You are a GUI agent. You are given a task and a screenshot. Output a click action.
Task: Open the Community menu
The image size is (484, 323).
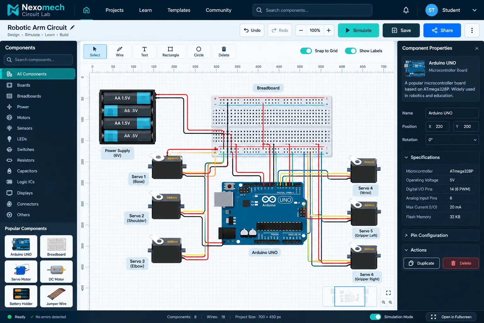(218, 10)
